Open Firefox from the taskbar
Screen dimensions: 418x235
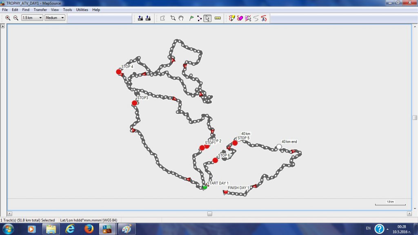[89, 229]
